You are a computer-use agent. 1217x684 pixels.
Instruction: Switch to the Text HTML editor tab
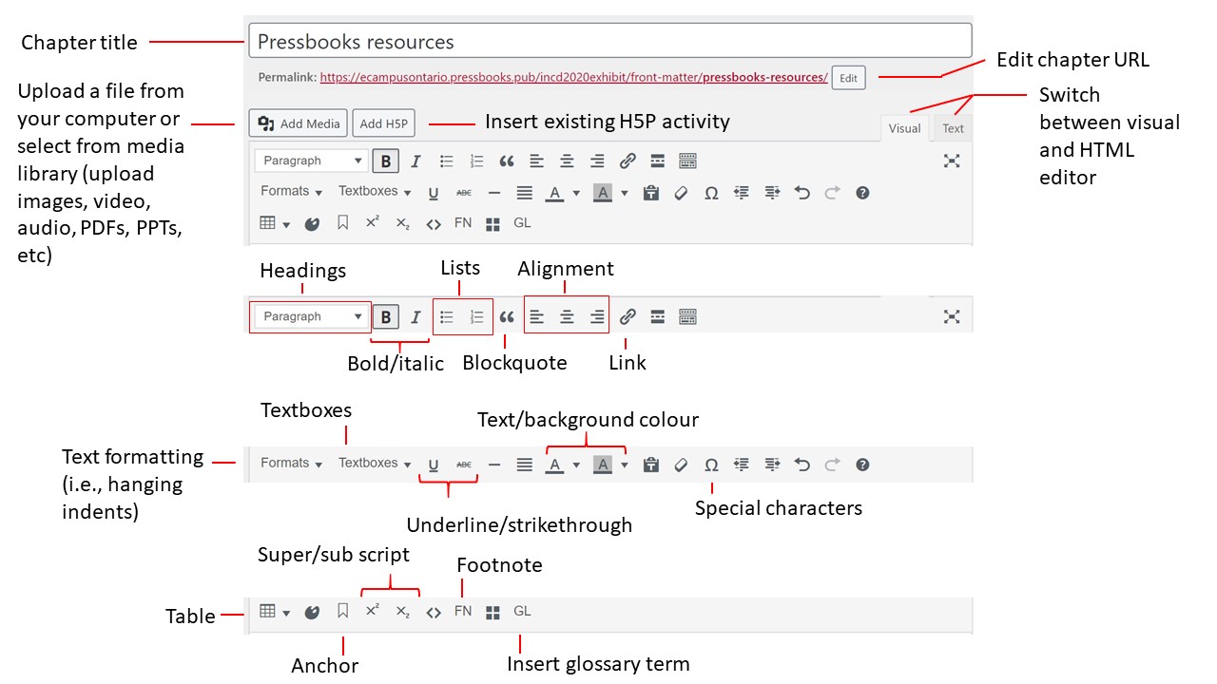coord(953,128)
